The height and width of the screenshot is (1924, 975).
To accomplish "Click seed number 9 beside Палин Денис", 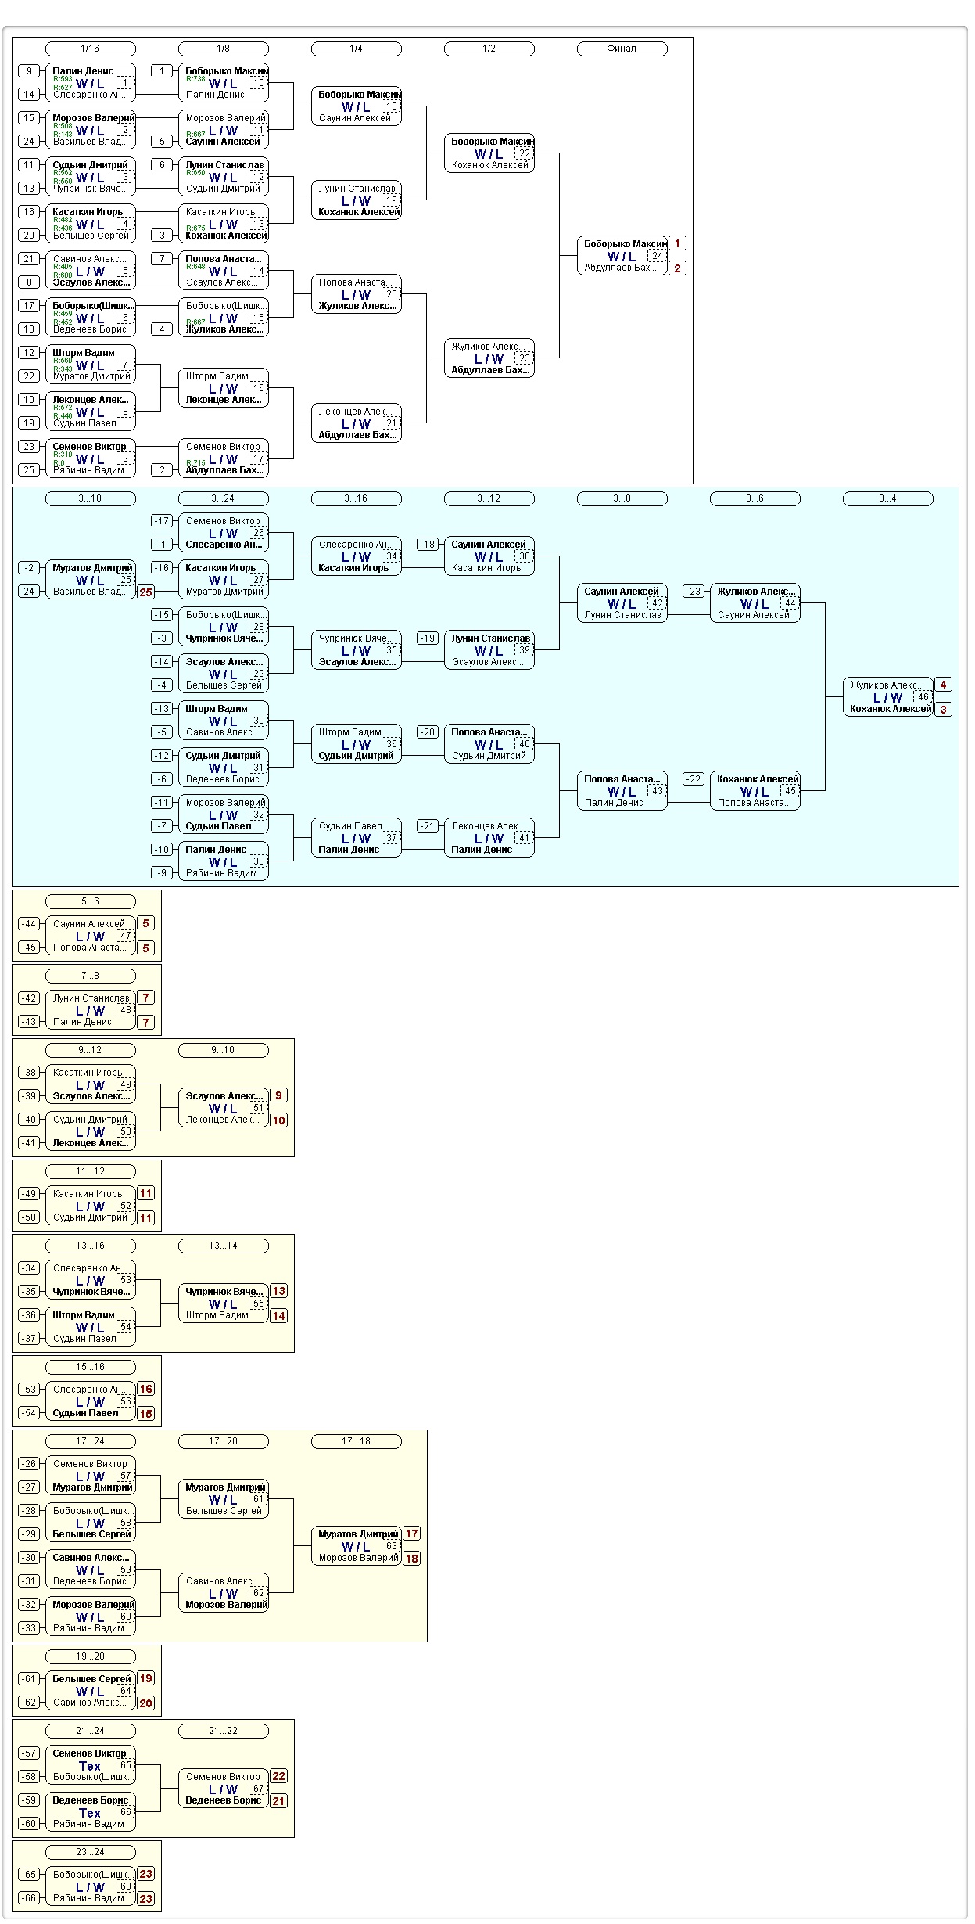I will click(30, 71).
